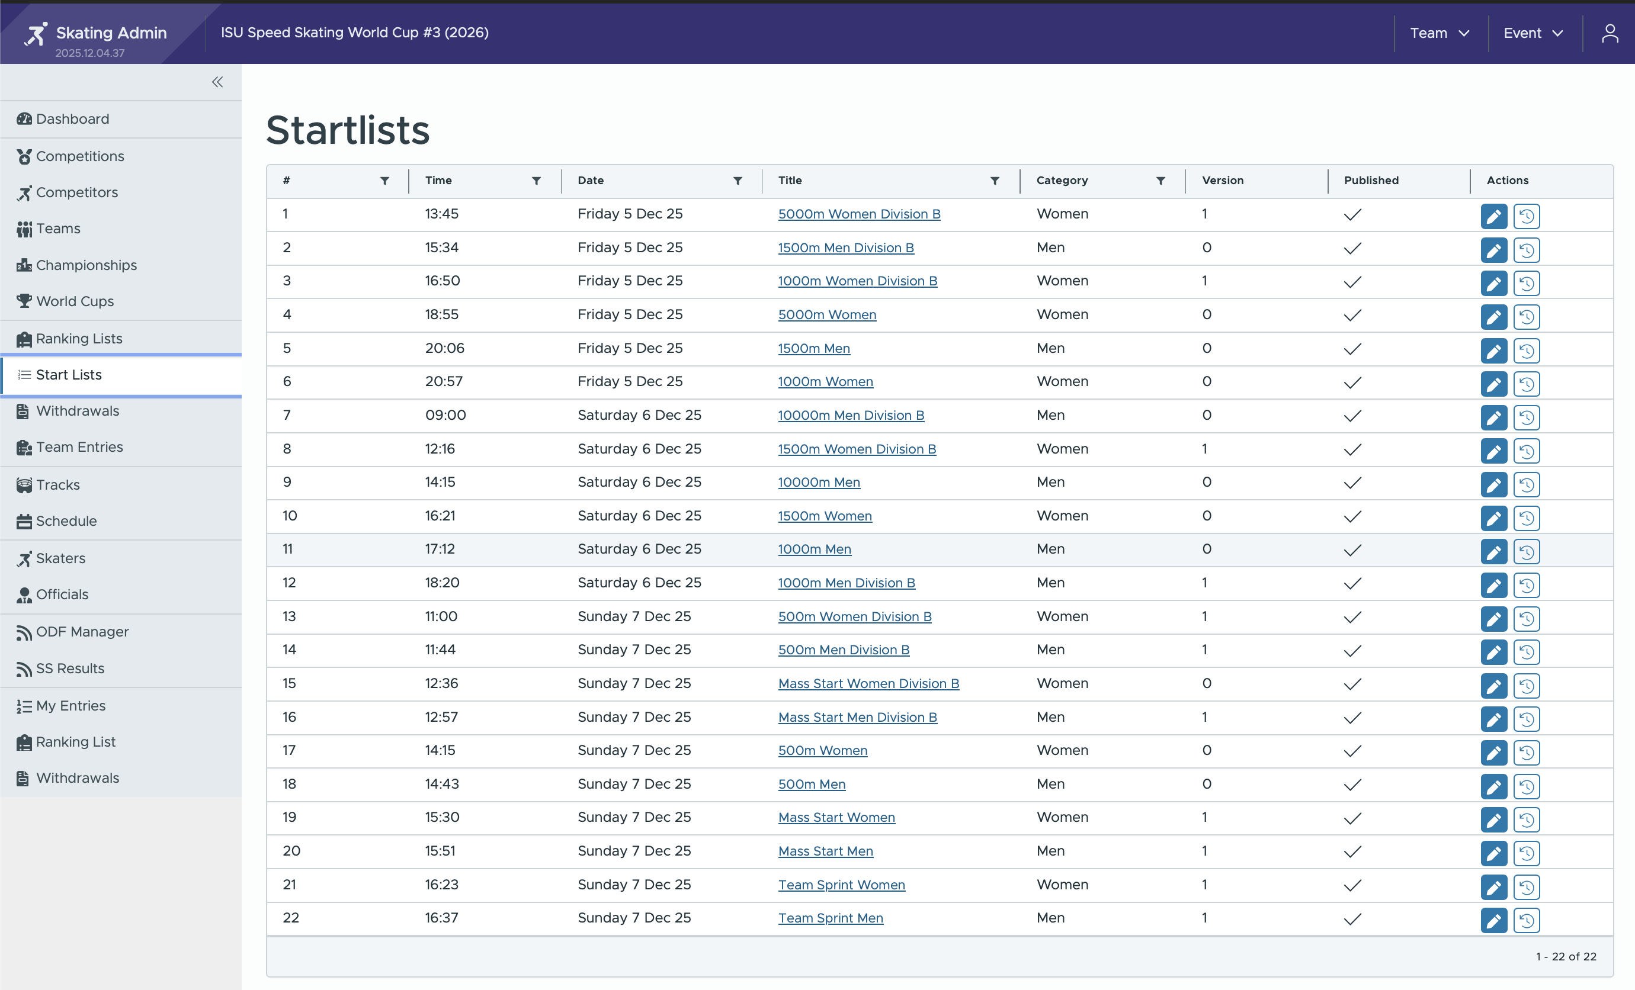Open the Category column filter
Viewport: 1635px width, 990px height.
tap(1160, 181)
